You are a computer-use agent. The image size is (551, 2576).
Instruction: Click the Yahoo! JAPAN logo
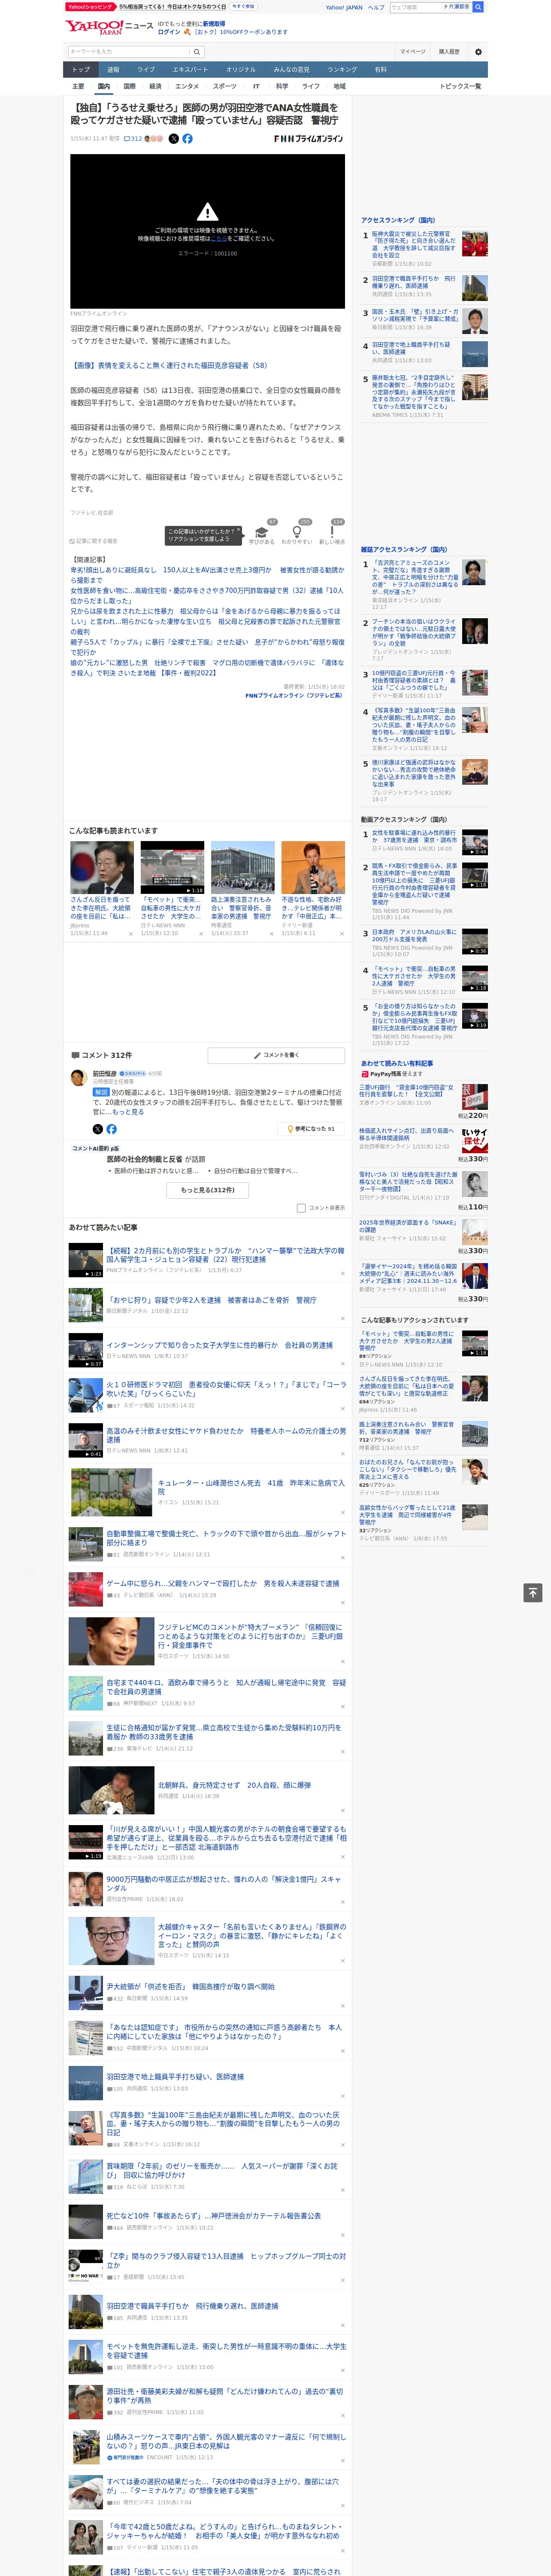click(x=94, y=27)
